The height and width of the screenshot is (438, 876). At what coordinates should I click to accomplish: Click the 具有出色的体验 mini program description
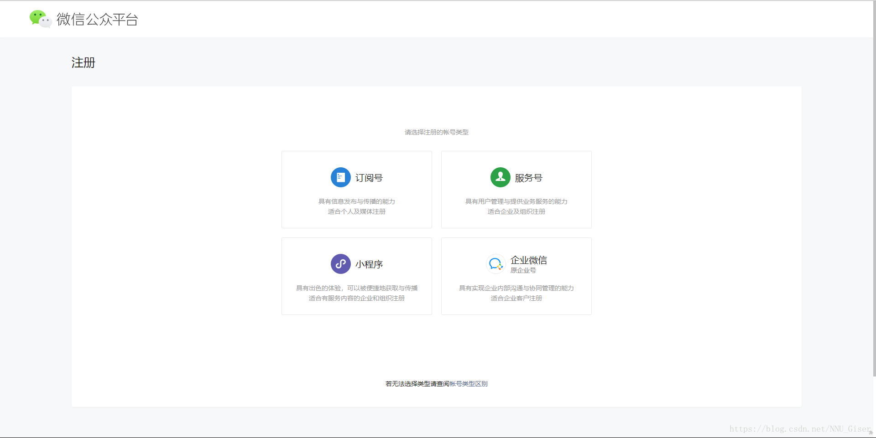357,288
